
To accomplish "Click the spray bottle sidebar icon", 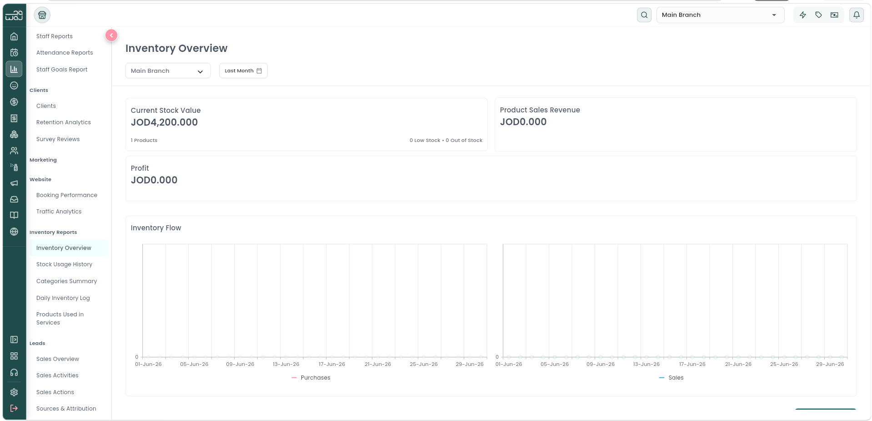I will pyautogui.click(x=14, y=167).
